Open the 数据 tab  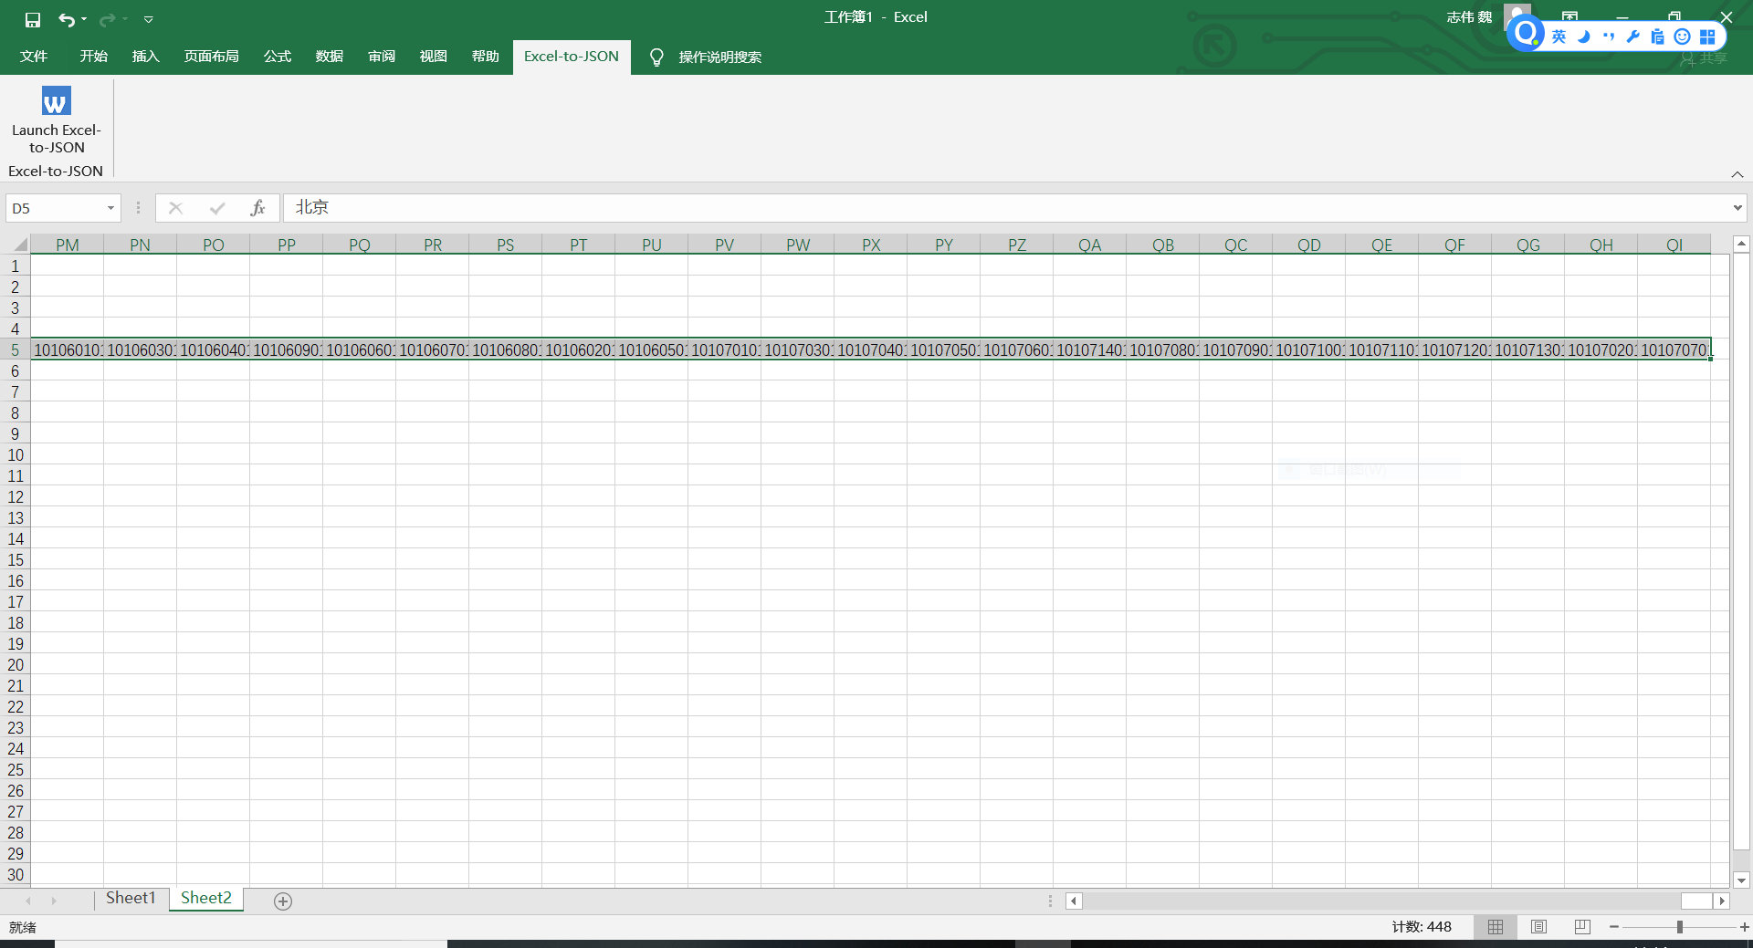pyautogui.click(x=329, y=57)
